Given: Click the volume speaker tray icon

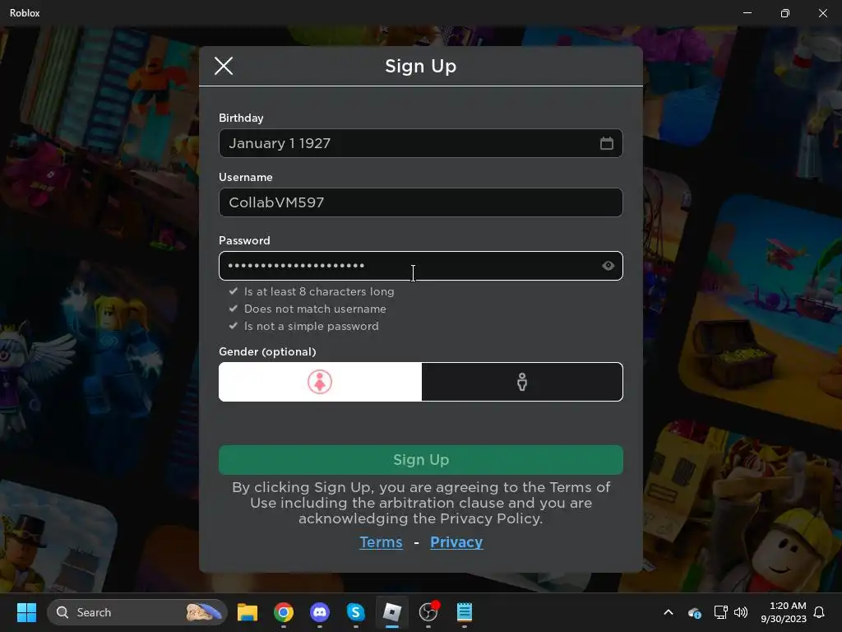Looking at the screenshot, I should tap(741, 612).
